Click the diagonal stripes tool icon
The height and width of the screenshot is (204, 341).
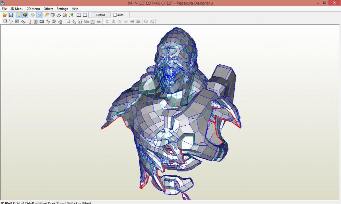click(23, 22)
